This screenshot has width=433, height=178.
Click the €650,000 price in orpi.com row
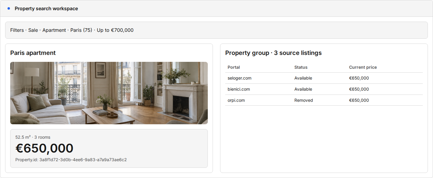click(x=359, y=100)
